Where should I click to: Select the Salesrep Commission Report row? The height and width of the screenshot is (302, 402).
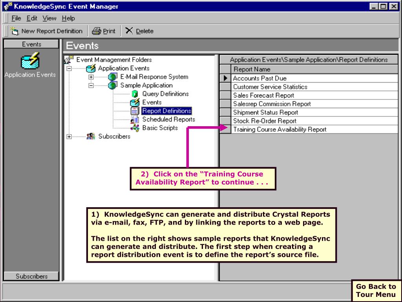coord(314,104)
